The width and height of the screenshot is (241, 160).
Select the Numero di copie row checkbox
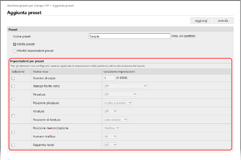point(13,78)
